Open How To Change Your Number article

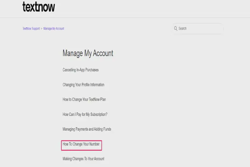pyautogui.click(x=81, y=144)
